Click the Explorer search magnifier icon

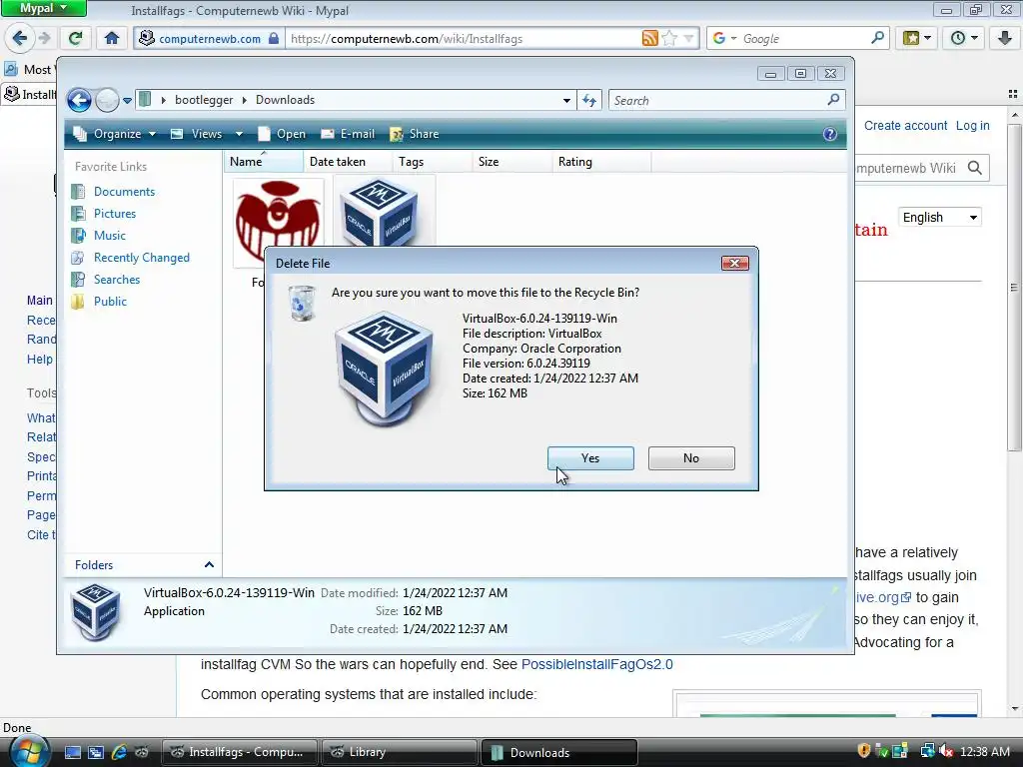tap(833, 100)
